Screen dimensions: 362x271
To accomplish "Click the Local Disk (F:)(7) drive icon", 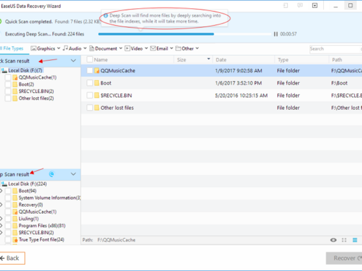I will 4,70.
